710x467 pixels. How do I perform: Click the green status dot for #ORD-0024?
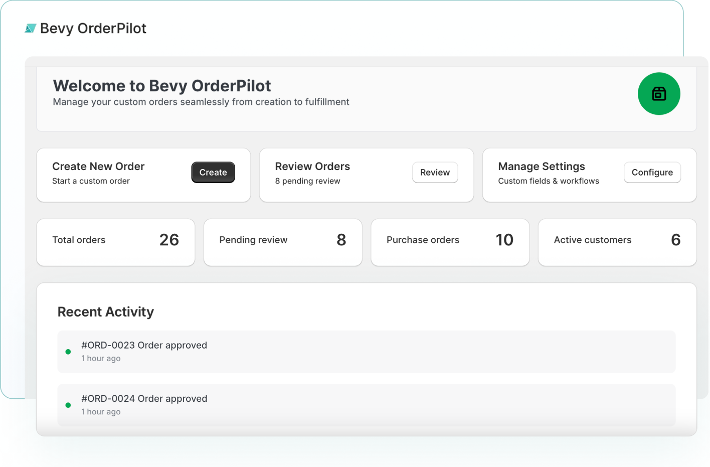(x=68, y=405)
